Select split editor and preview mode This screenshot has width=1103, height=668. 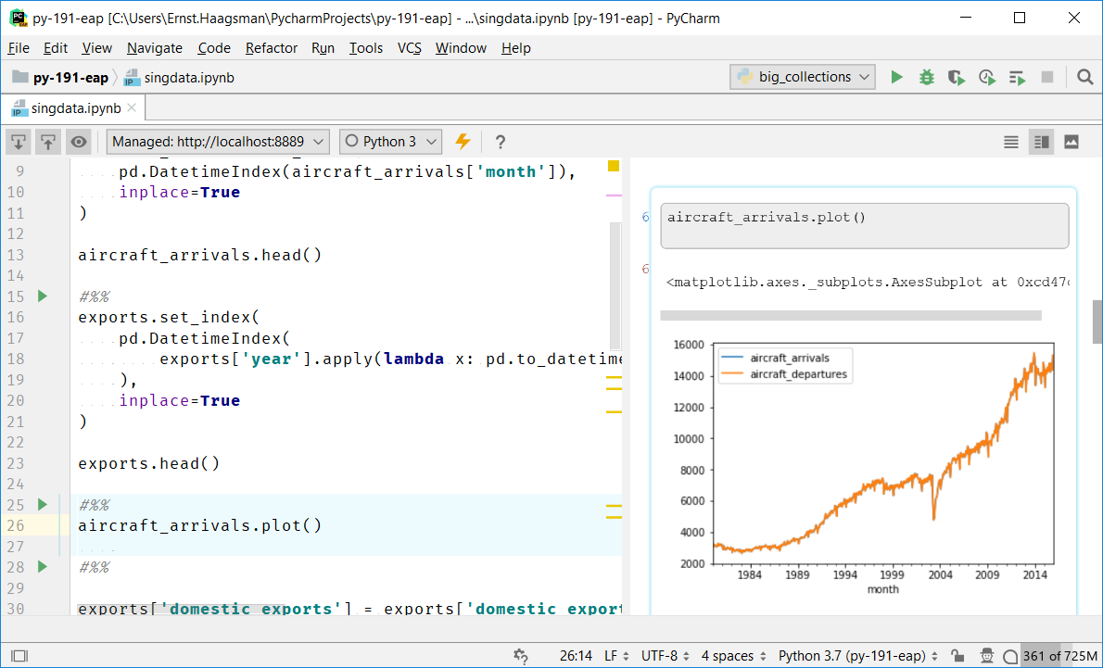(1040, 141)
